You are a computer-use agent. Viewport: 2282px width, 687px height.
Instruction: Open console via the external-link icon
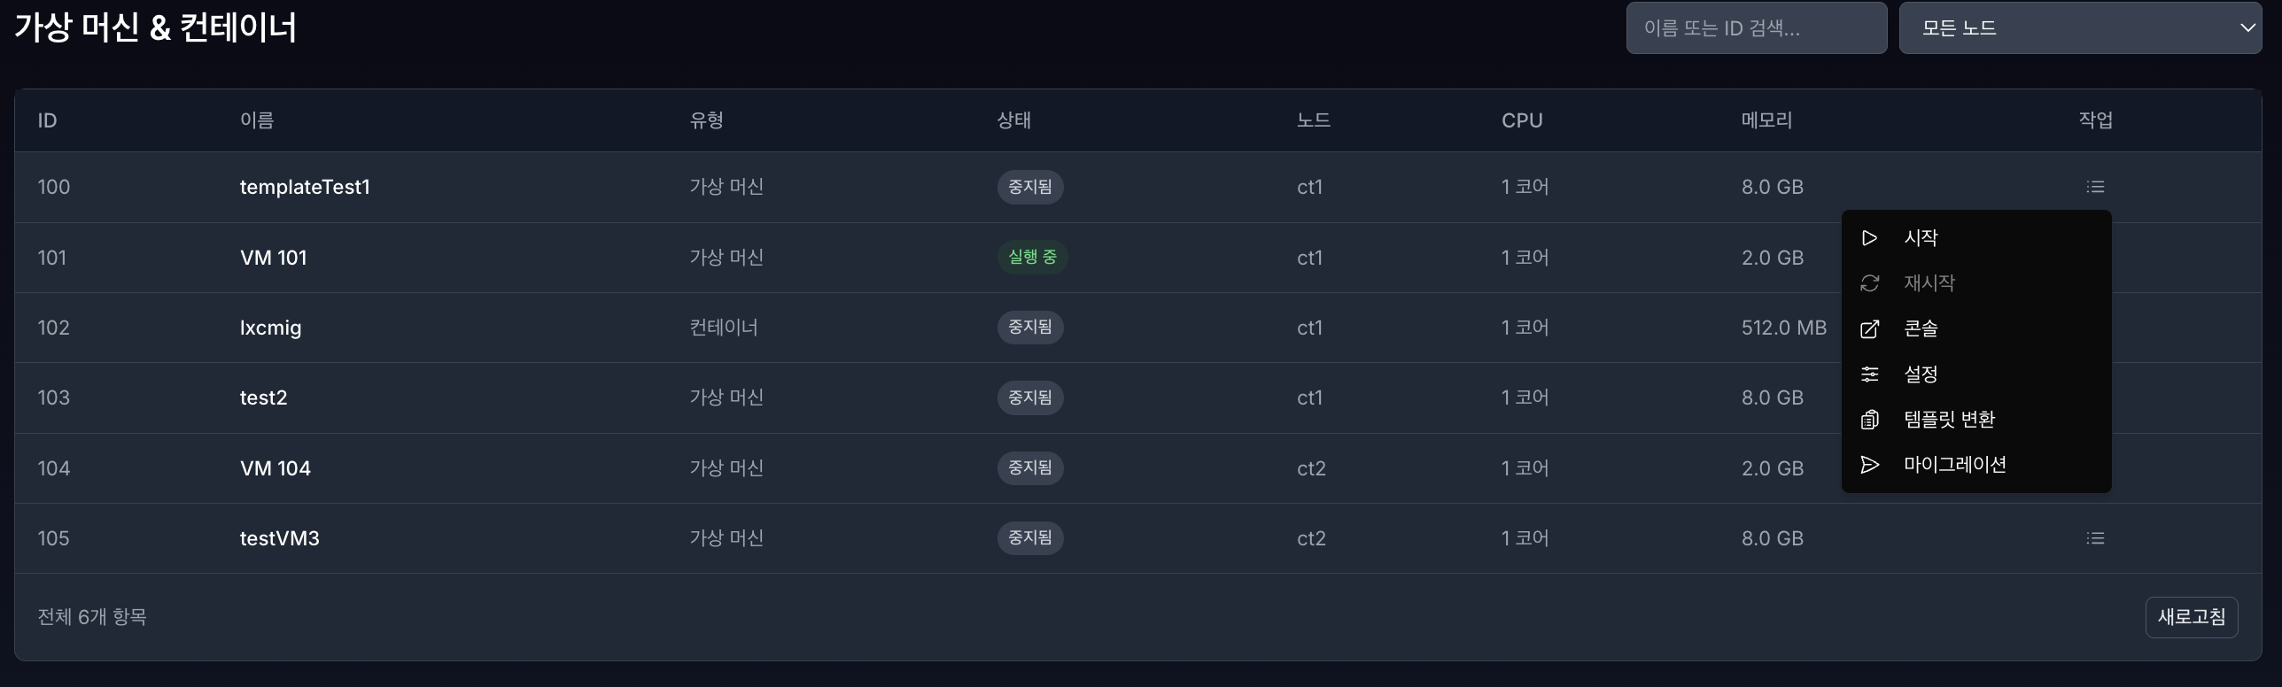point(1870,328)
